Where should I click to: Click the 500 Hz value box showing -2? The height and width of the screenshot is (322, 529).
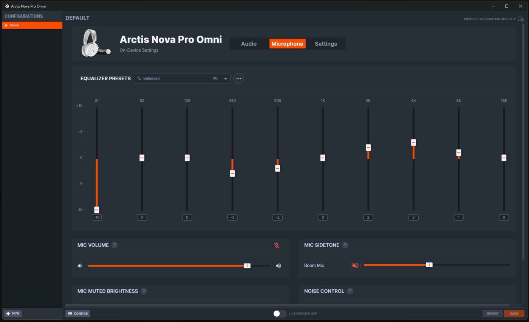(277, 217)
